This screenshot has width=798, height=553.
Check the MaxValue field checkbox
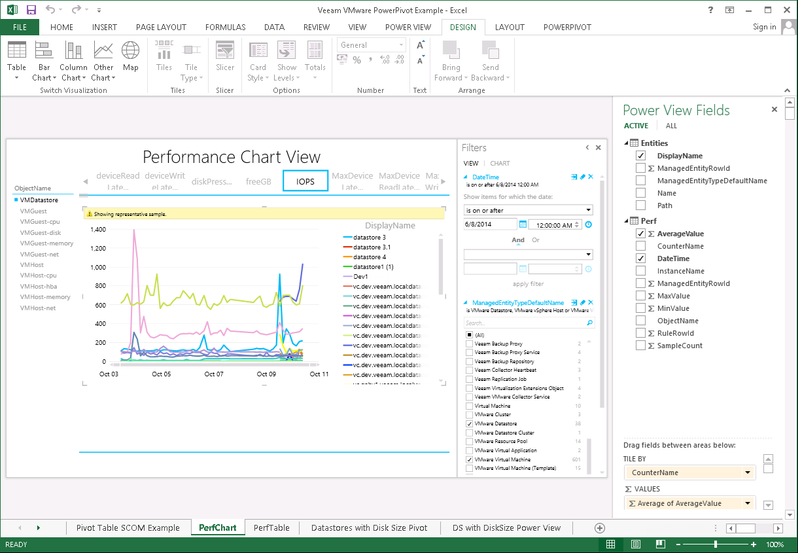640,296
